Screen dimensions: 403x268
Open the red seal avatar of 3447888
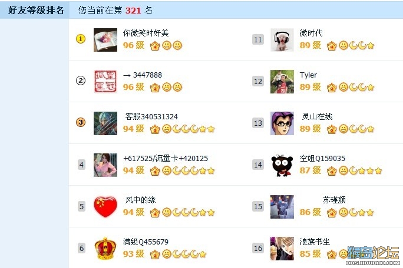click(x=105, y=82)
